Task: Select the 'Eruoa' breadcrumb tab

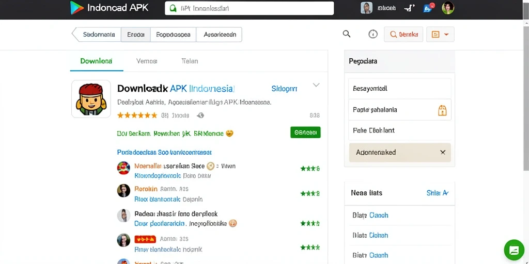Action: click(136, 35)
